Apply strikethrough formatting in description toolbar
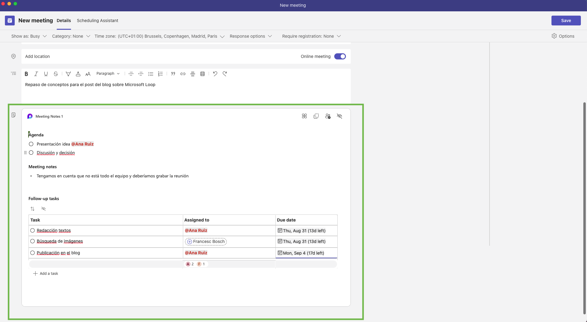This screenshot has height=322, width=587. click(x=56, y=74)
